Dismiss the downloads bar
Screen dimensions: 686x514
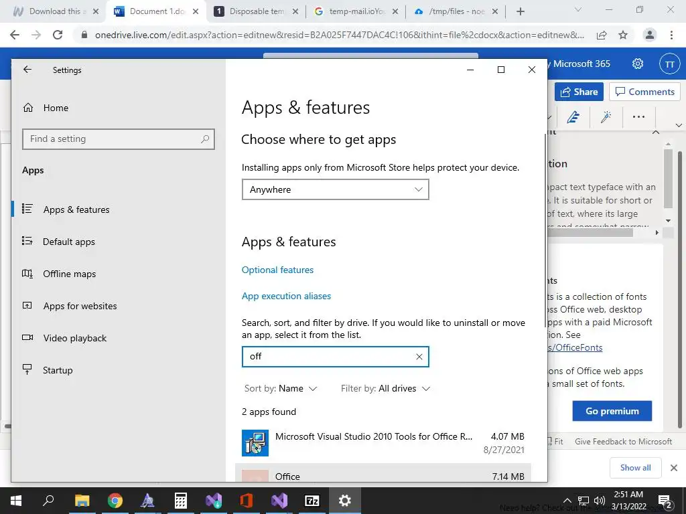(674, 468)
